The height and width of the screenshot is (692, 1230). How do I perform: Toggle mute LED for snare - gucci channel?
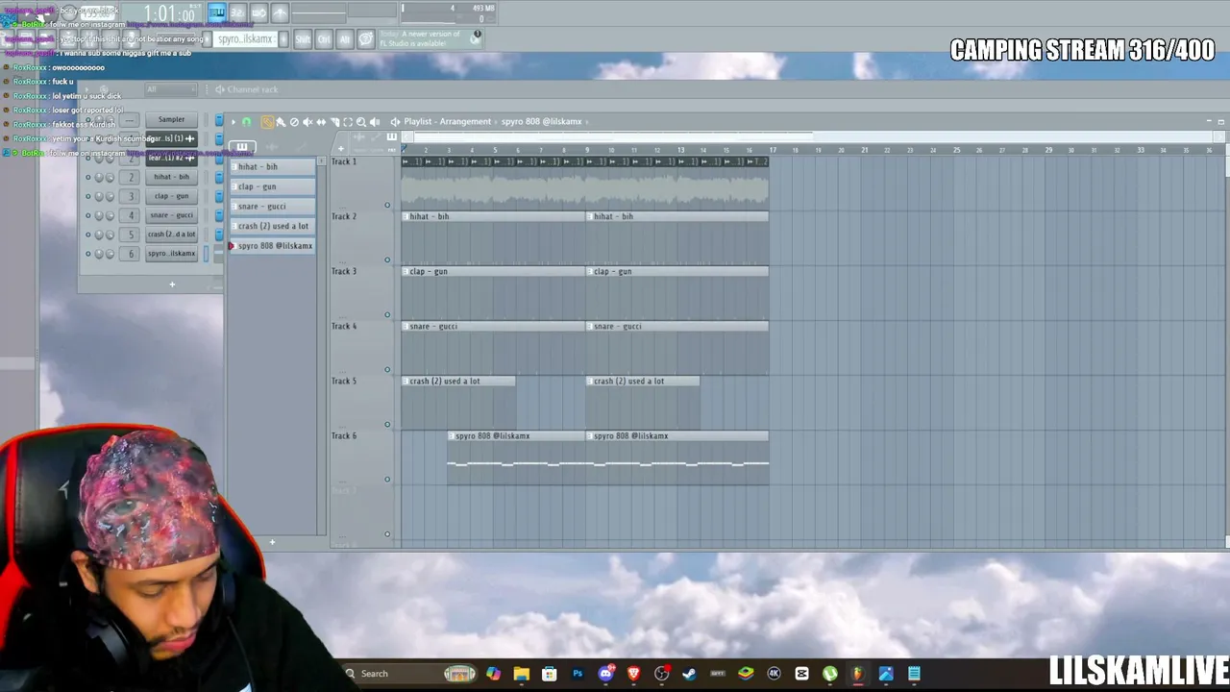pyautogui.click(x=88, y=215)
